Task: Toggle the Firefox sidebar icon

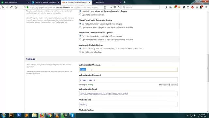Action: coord(188,7)
